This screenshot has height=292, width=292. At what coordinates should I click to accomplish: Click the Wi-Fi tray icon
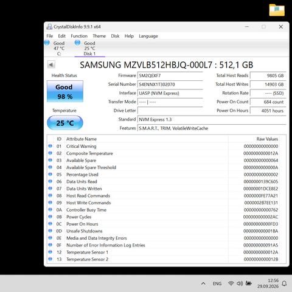coord(231,283)
